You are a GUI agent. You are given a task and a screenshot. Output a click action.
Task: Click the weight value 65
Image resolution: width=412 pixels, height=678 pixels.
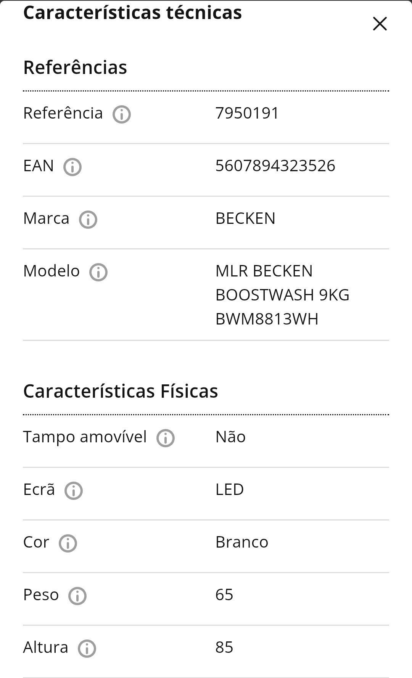(x=224, y=595)
